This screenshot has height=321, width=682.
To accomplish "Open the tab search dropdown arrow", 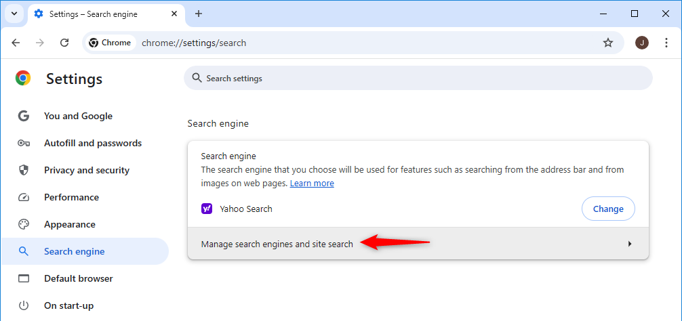I will pyautogui.click(x=14, y=14).
